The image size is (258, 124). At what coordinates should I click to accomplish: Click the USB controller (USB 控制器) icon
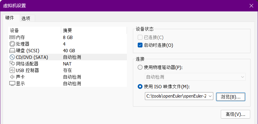tap(12, 70)
